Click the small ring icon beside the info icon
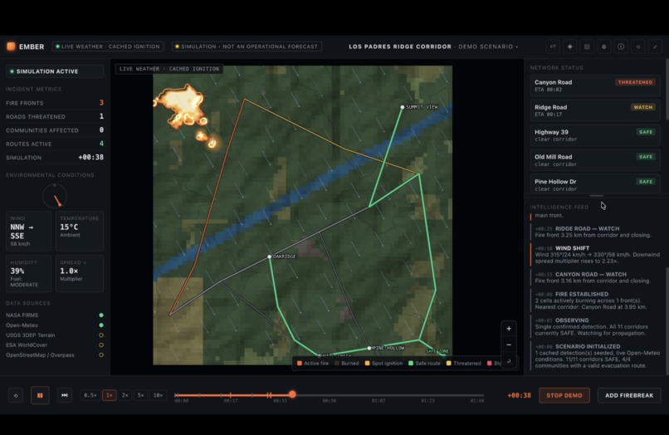 pyautogui.click(x=637, y=46)
